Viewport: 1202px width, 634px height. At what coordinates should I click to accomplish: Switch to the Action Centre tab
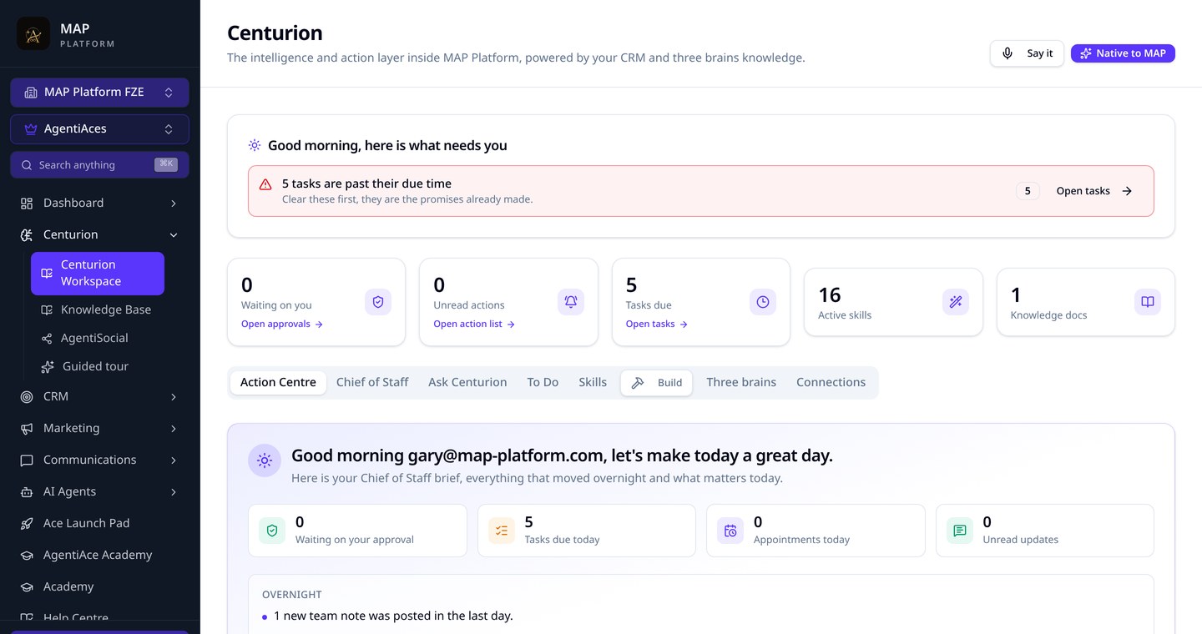(x=278, y=383)
